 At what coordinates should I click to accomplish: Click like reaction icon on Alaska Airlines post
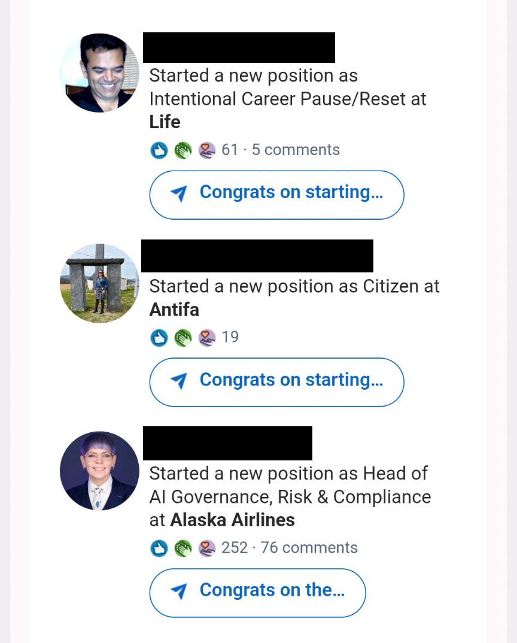click(159, 548)
